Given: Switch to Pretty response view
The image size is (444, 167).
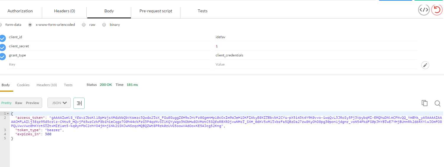Looking at the screenshot, I should (6, 103).
